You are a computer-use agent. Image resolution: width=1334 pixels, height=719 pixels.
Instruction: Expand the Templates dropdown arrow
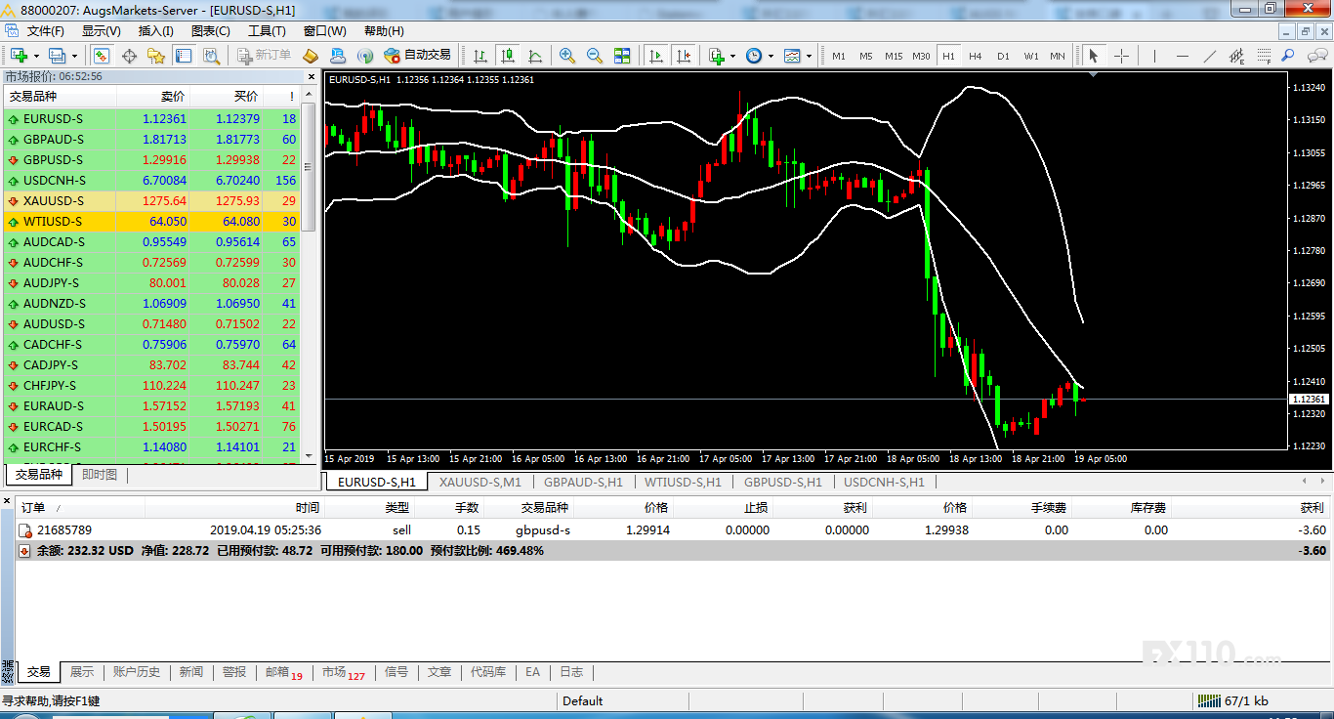(x=809, y=56)
